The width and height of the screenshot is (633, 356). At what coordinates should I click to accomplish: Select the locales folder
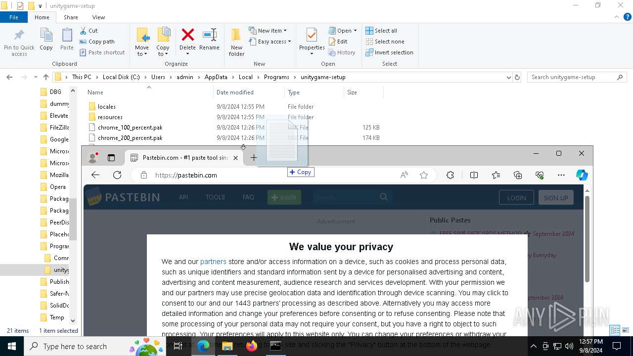(106, 107)
